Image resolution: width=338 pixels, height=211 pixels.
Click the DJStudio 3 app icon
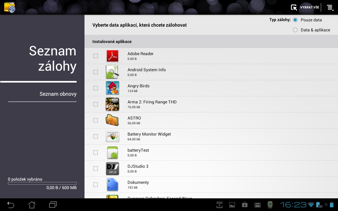click(x=112, y=168)
